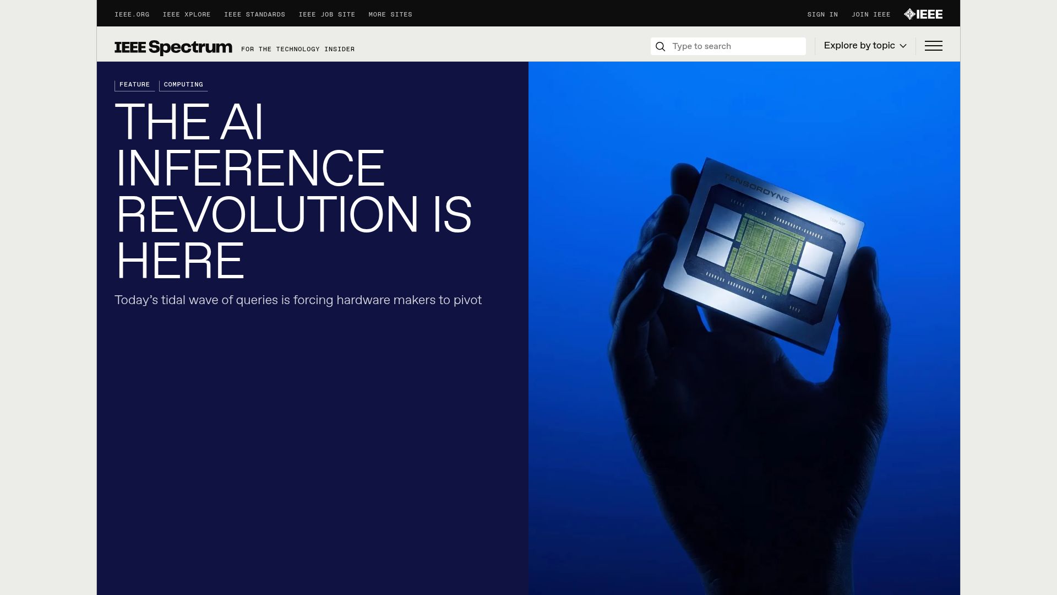Click the 'For the Technology Insider' tagline
The height and width of the screenshot is (595, 1057).
(298, 50)
